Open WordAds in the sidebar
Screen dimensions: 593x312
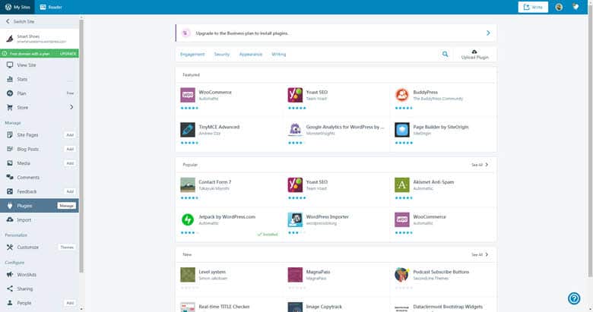[40, 275]
